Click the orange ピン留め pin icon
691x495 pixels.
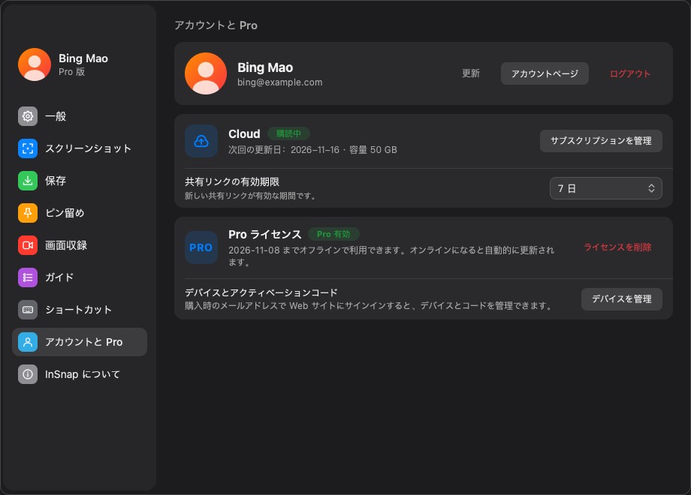28,213
